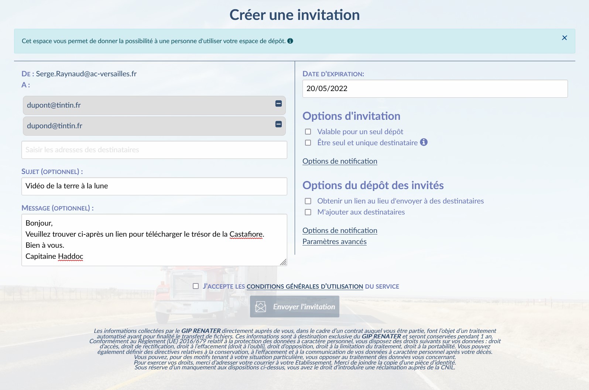
Task: Select recipient entry dupond@tintin.fr
Action: click(154, 126)
